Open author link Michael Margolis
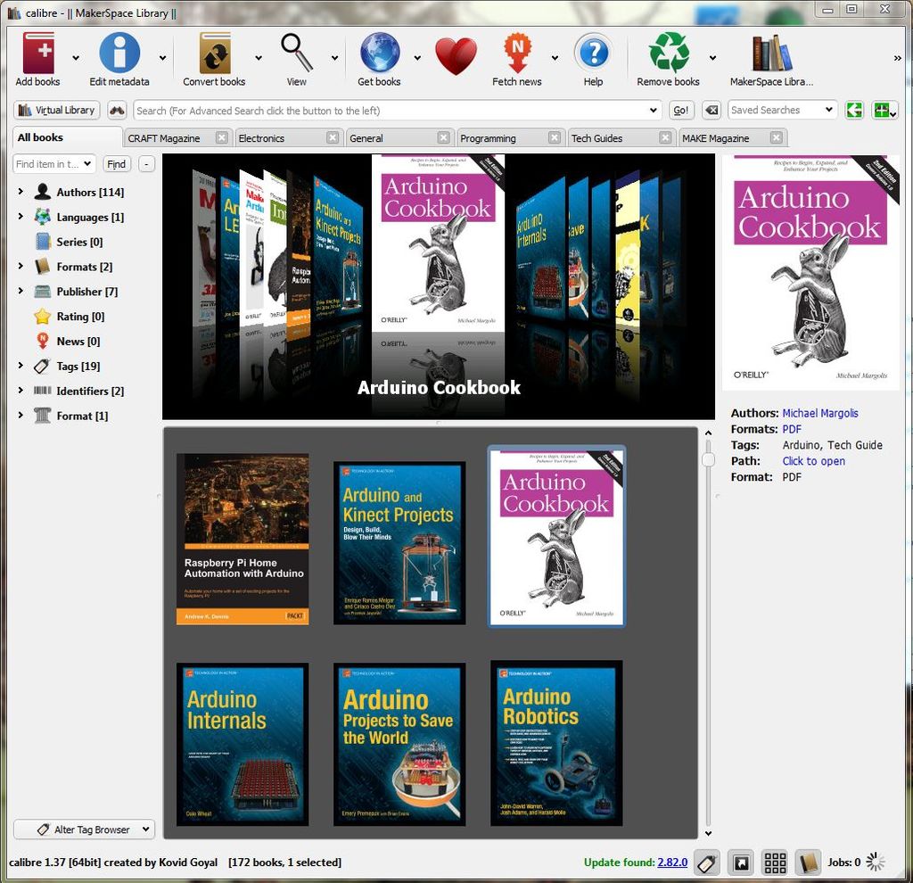The height and width of the screenshot is (883, 913). (x=820, y=413)
